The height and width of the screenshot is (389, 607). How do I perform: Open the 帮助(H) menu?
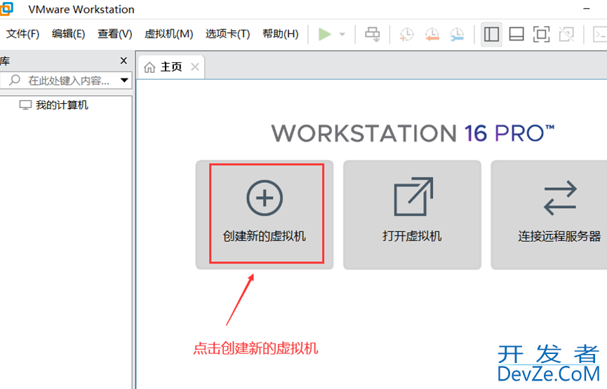coord(280,34)
